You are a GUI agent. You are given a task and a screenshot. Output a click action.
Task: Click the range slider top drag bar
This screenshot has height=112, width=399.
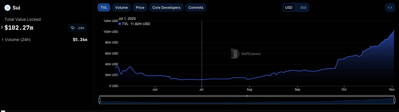pyautogui.click(x=247, y=96)
